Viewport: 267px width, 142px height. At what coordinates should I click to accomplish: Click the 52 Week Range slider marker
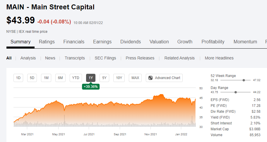(x=244, y=80)
